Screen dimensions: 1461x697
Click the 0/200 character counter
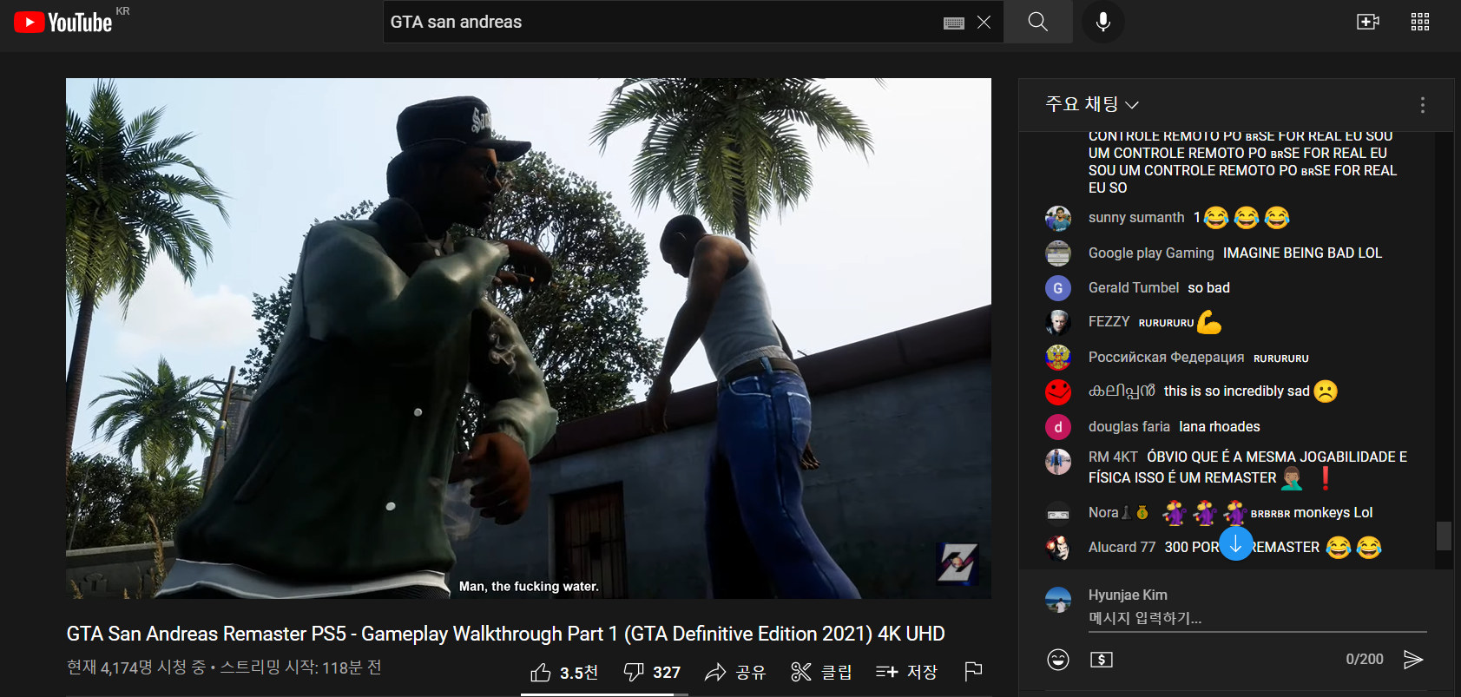point(1365,660)
